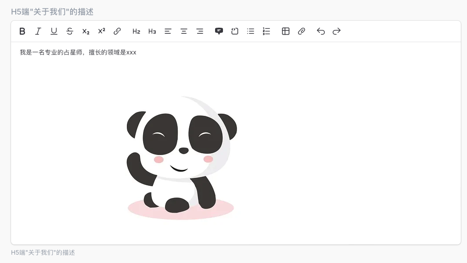
Task: Insert a blockquote with speech bubble icon
Action: point(219,31)
